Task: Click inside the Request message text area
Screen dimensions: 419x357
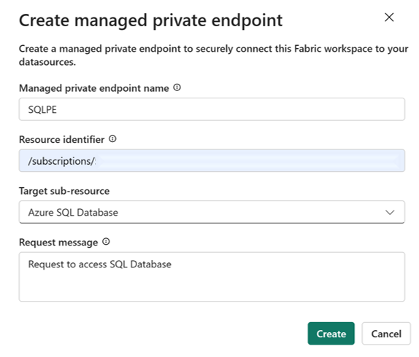Action: click(212, 277)
